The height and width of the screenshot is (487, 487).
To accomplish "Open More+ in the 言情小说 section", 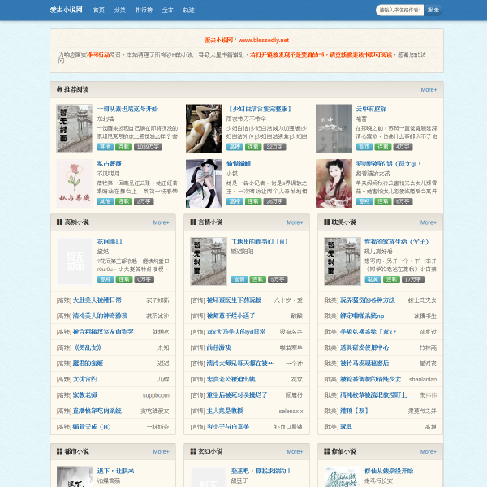I will 295,222.
